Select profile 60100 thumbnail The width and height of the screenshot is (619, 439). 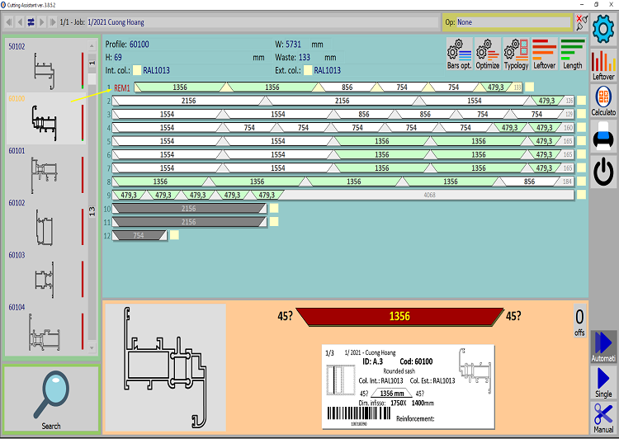(x=45, y=118)
